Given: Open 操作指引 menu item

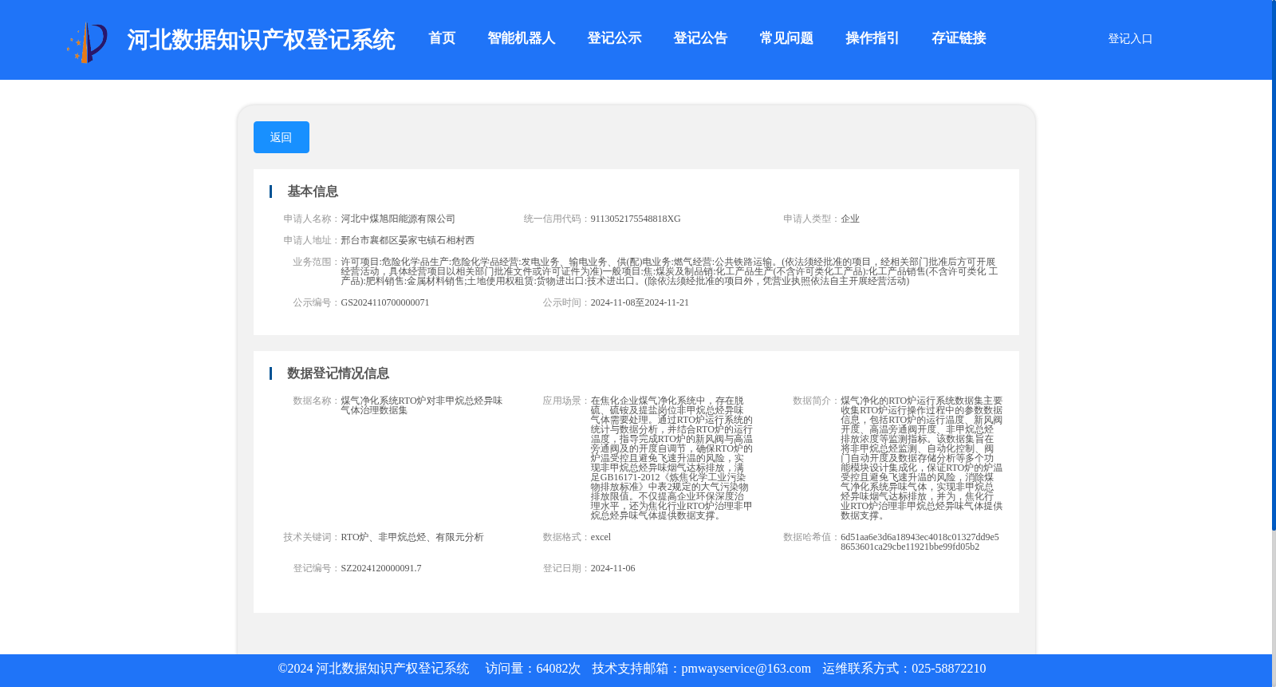Looking at the screenshot, I should click(x=872, y=38).
